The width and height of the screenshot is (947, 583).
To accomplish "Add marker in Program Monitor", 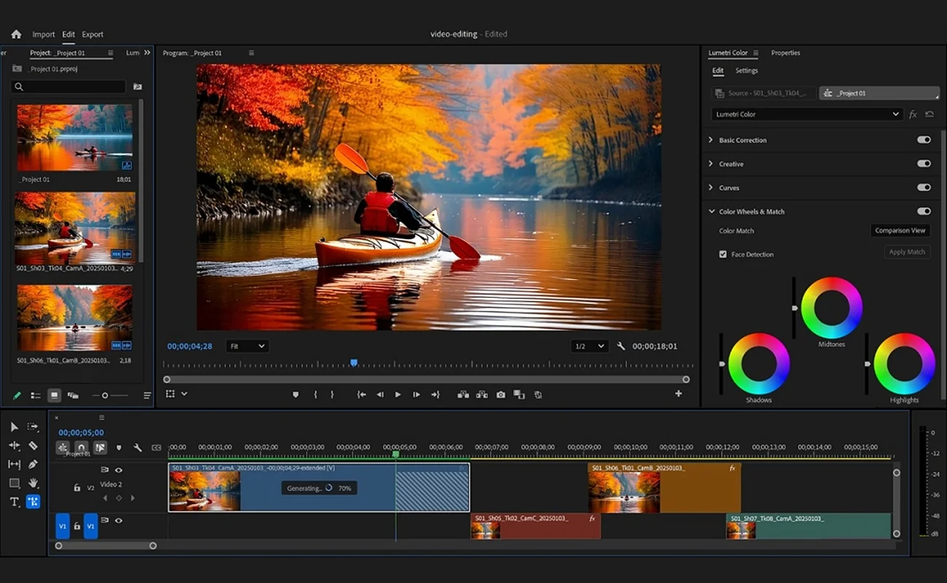I will (295, 394).
